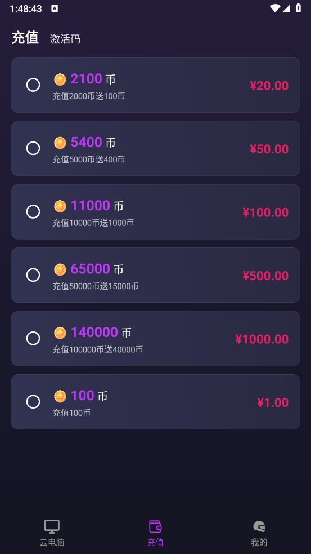Tap the battery charging status icon
311x554 pixels.
point(298,8)
